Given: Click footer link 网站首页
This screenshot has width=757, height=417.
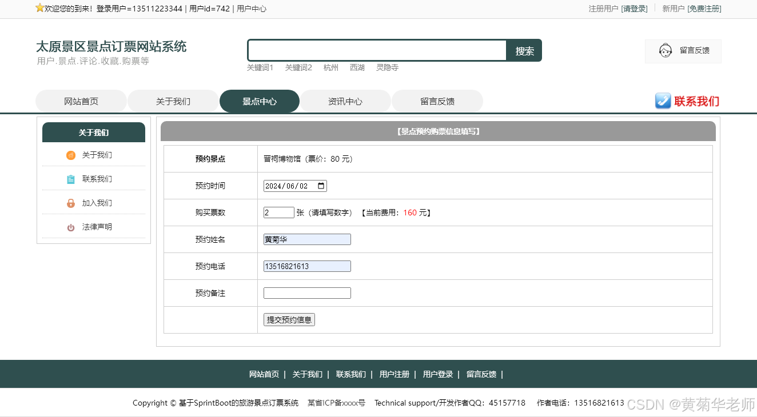Looking at the screenshot, I should click(x=264, y=374).
